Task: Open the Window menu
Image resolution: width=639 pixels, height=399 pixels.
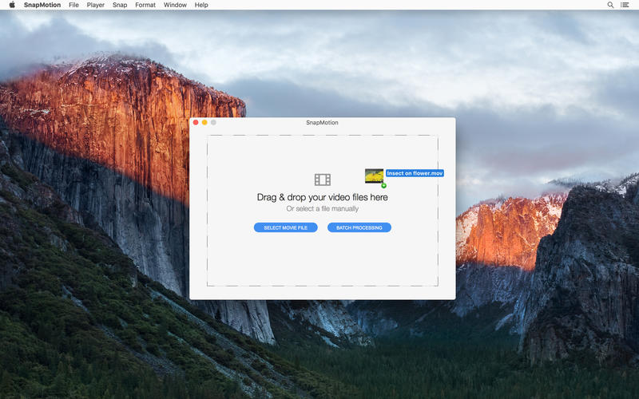Action: pos(175,5)
